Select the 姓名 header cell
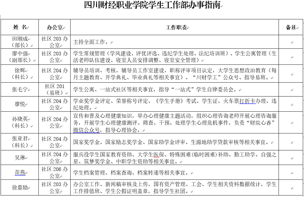The height and width of the screenshot is (197, 304). [20, 28]
